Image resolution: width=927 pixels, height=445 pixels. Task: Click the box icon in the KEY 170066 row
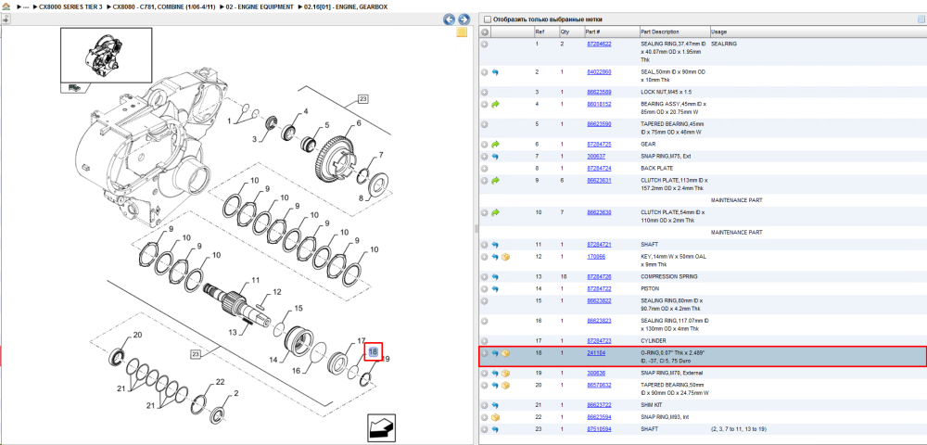click(505, 257)
